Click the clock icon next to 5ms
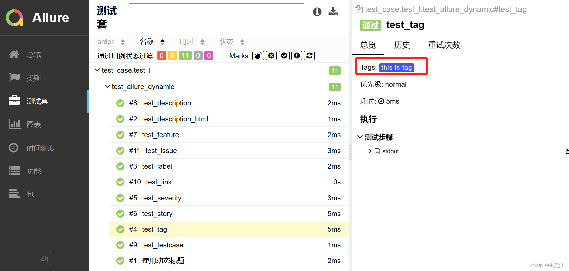The width and height of the screenshot is (569, 271). (381, 101)
